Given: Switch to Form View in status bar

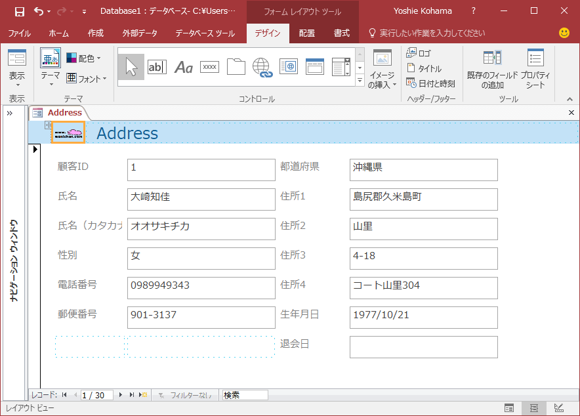Looking at the screenshot, I should 509,408.
